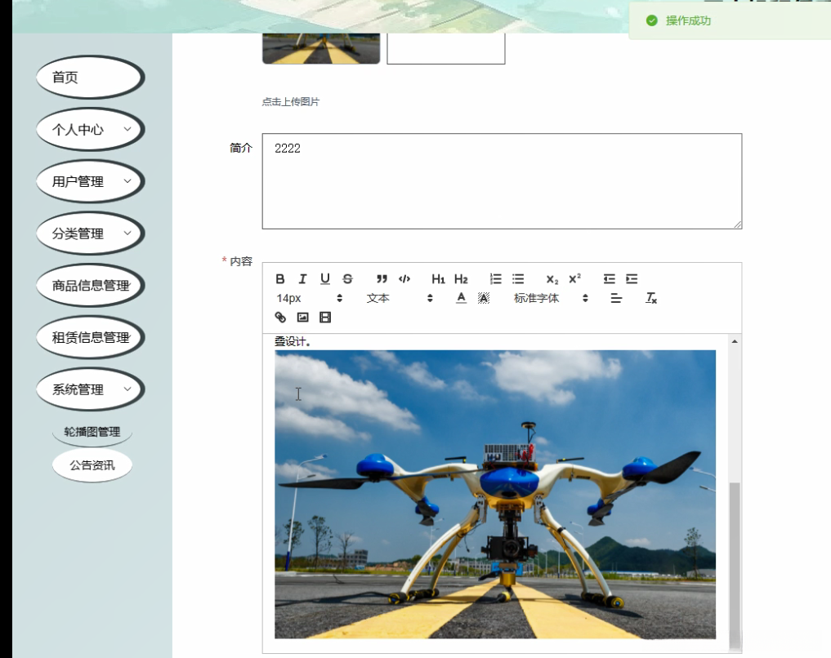Set Heading 2 style
The width and height of the screenshot is (831, 658).
pyautogui.click(x=461, y=279)
